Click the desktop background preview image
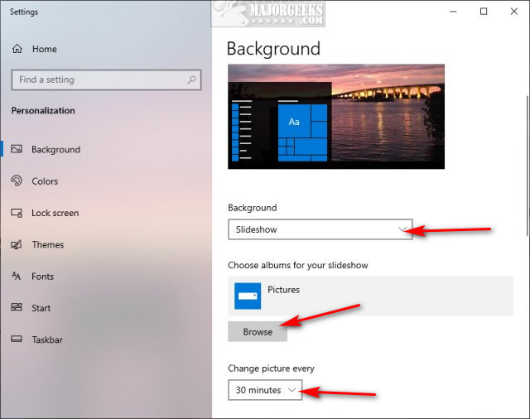Viewport: 530px width, 419px height. [335, 117]
